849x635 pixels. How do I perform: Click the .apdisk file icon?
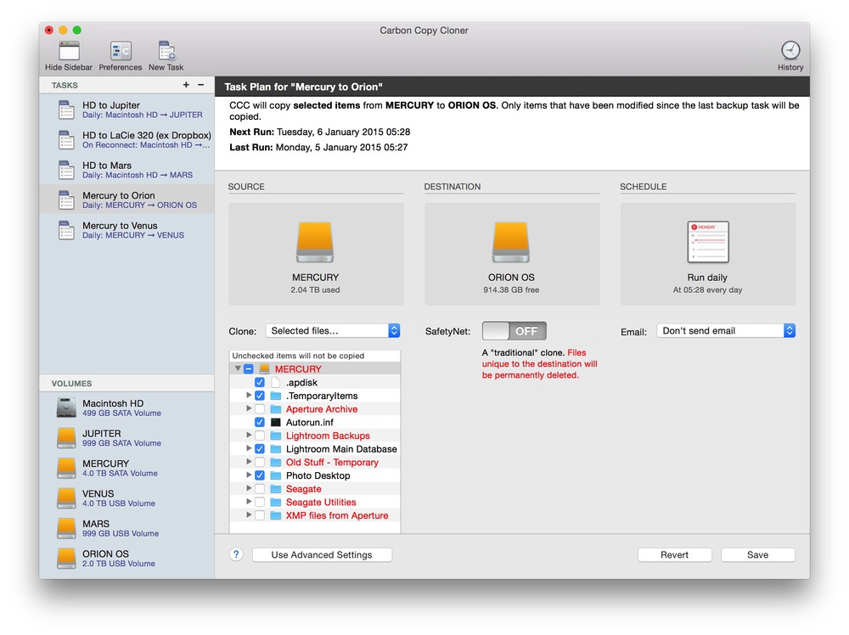coord(276,382)
